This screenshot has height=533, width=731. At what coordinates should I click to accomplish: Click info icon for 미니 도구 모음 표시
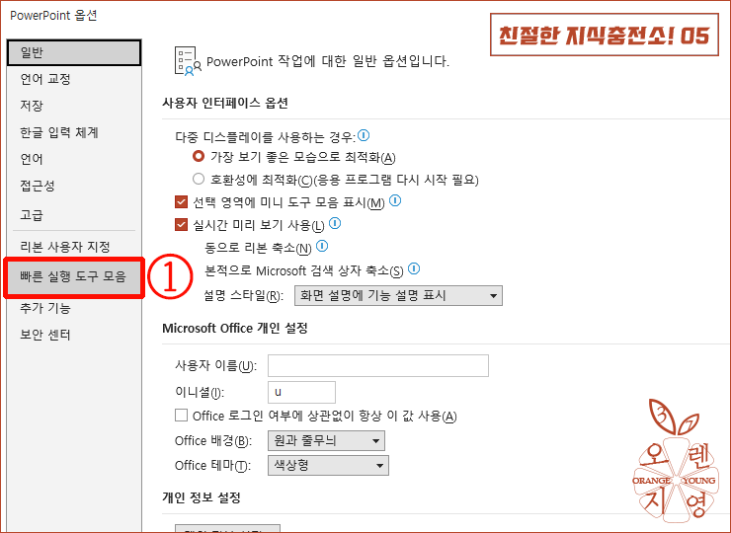click(395, 200)
